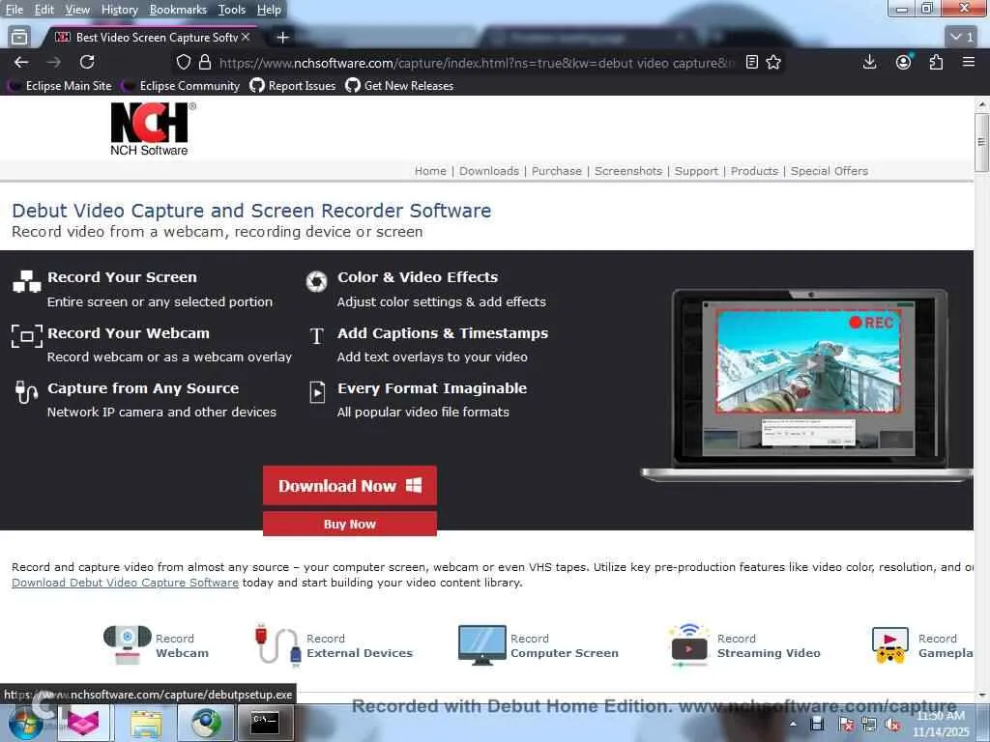Open the Support navigation link

(x=696, y=171)
